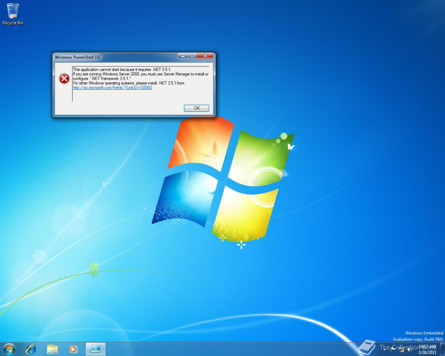Screen dimensions: 445x356
Task: Launch Internet Explorer from the taskbar
Action: tap(31, 349)
